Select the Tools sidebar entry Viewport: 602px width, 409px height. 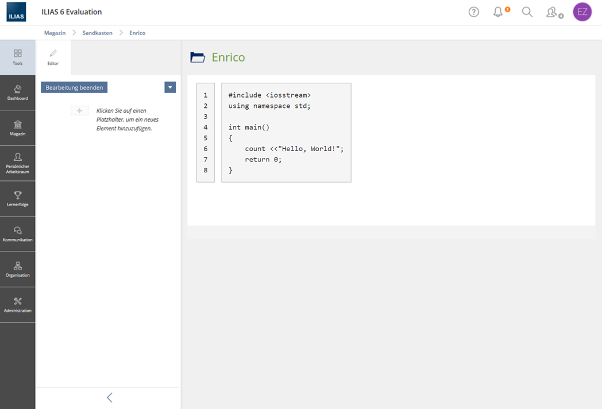point(17,57)
